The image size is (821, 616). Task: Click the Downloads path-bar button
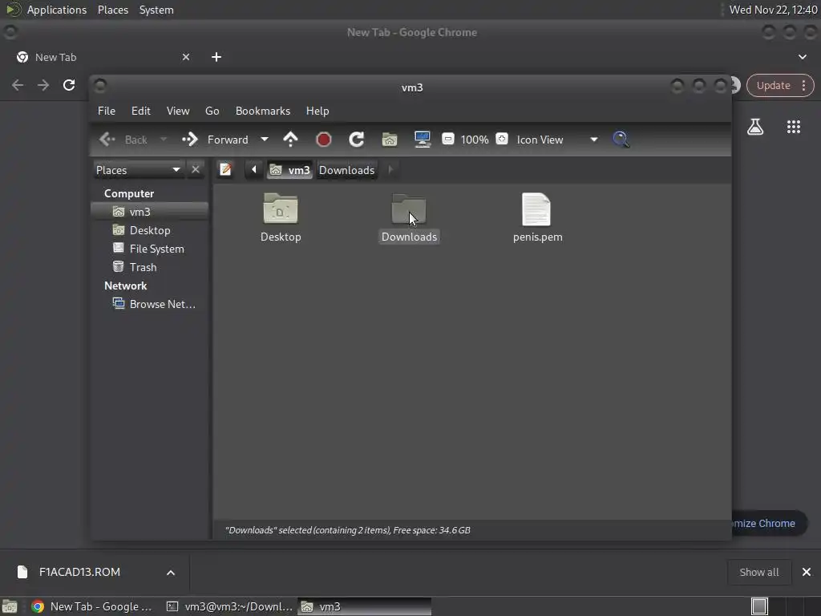pyautogui.click(x=346, y=170)
